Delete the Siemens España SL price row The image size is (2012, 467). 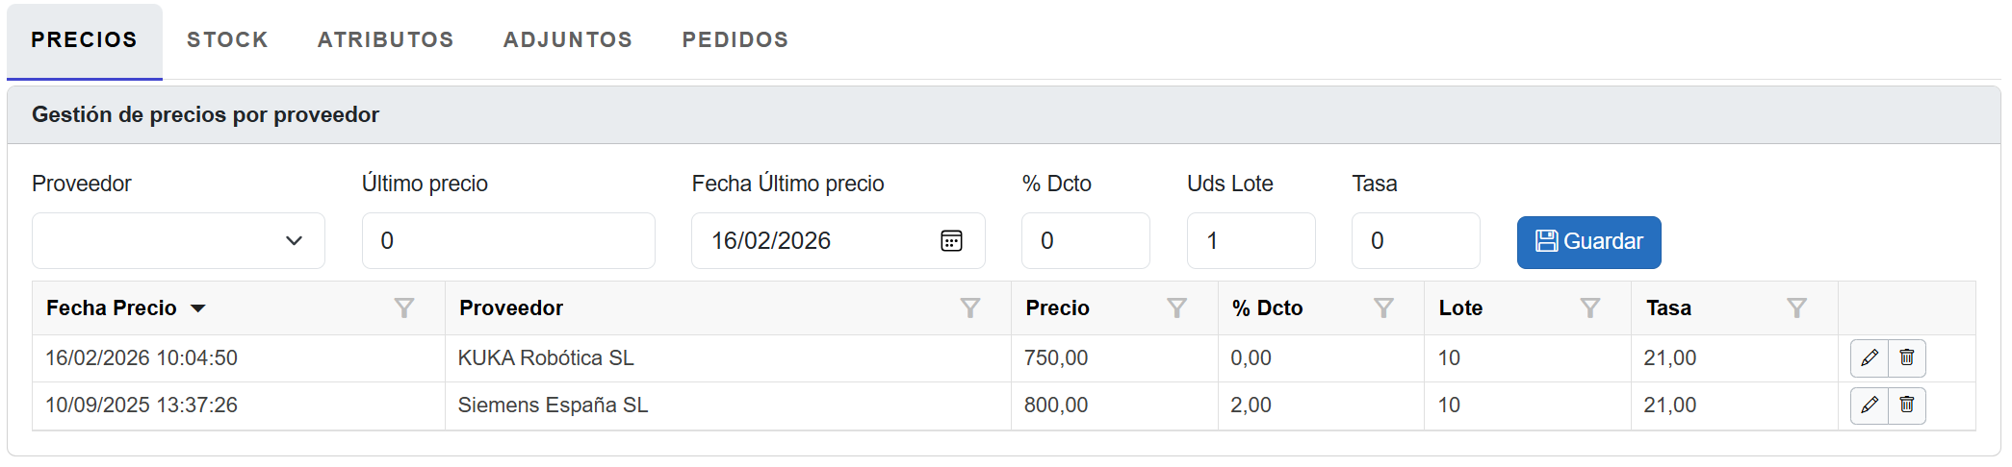(1907, 406)
